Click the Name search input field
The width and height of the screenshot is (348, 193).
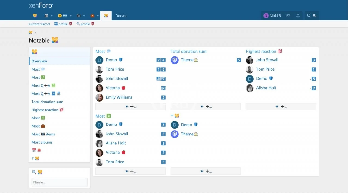click(60, 182)
